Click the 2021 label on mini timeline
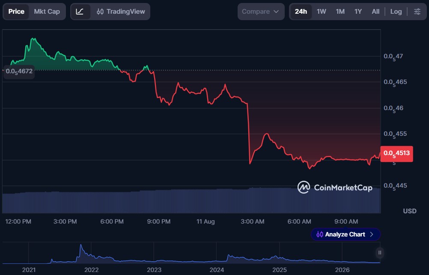 pyautogui.click(x=29, y=270)
